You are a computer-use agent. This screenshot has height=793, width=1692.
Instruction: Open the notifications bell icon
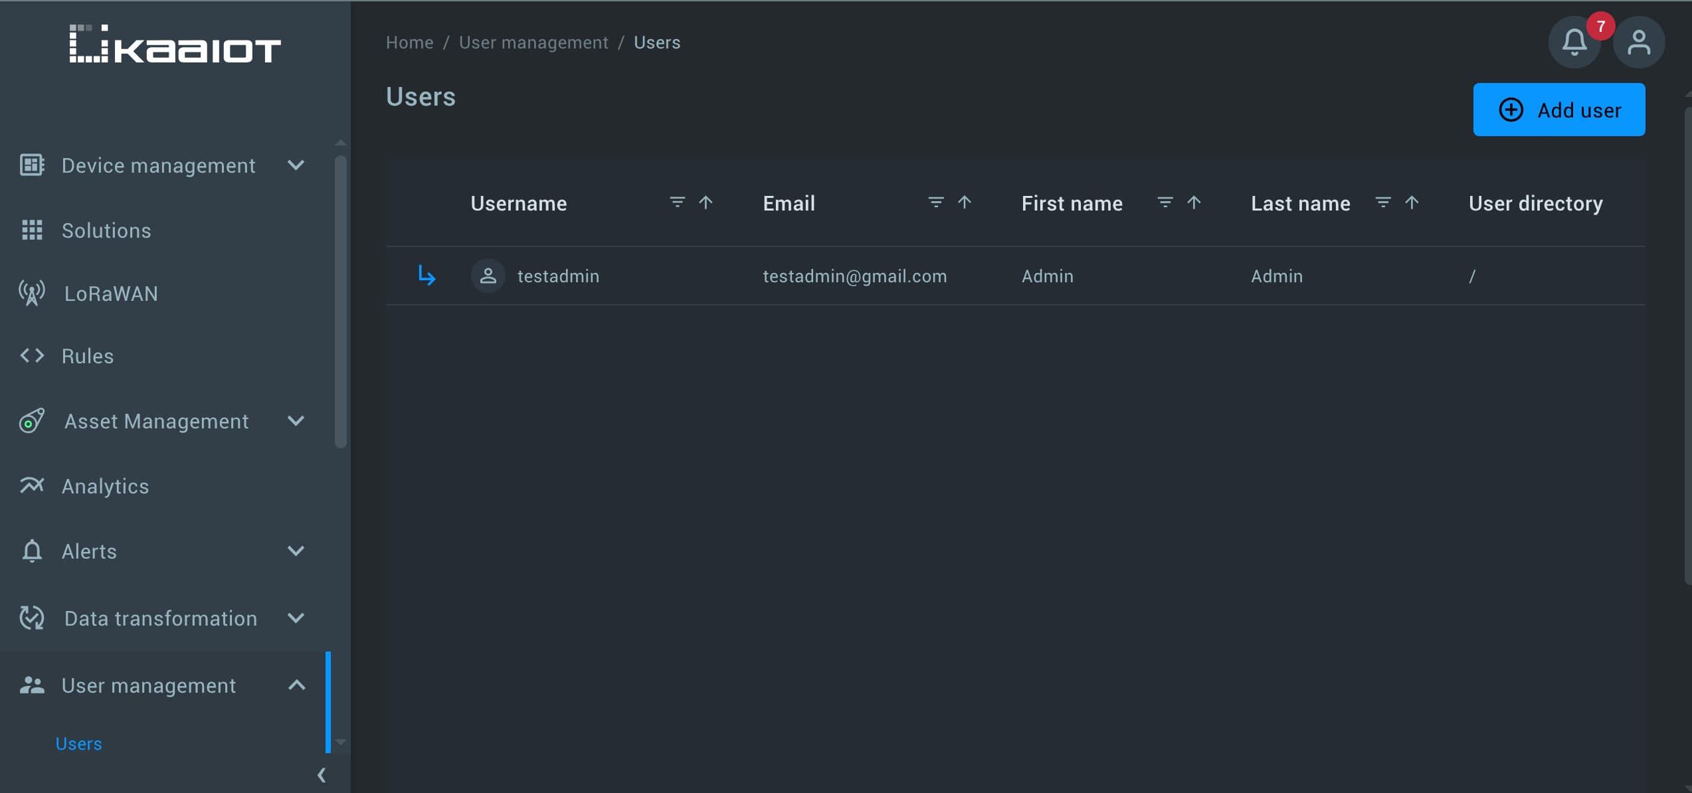coord(1574,43)
